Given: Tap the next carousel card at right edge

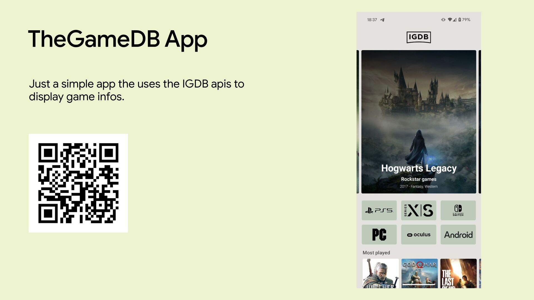Looking at the screenshot, I should tap(480, 122).
